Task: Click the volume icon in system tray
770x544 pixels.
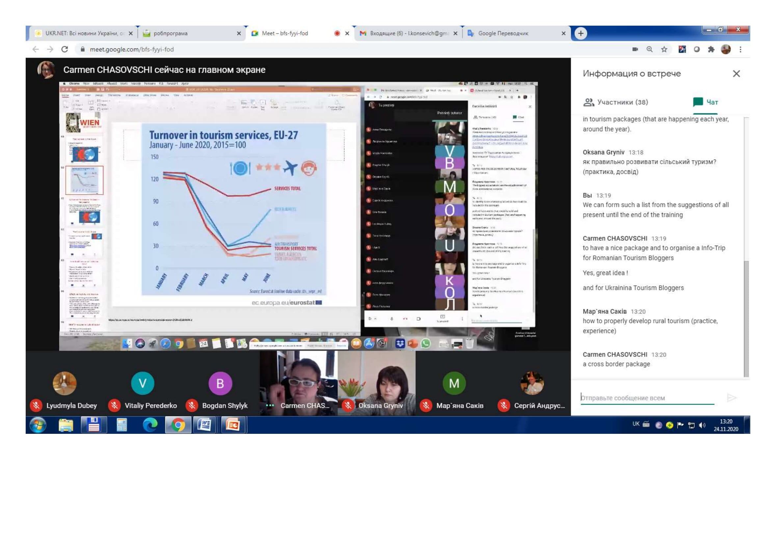Action: tap(702, 425)
